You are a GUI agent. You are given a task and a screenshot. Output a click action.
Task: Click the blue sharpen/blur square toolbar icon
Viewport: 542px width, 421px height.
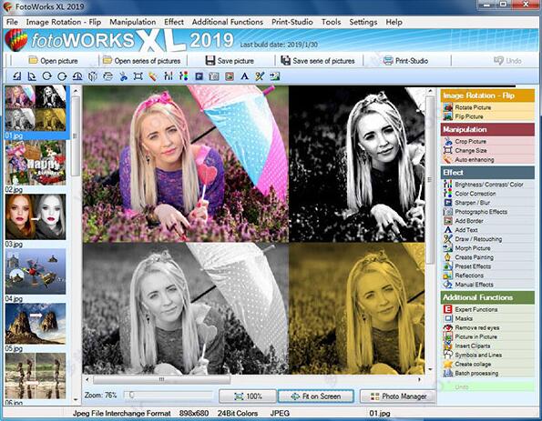(199, 75)
